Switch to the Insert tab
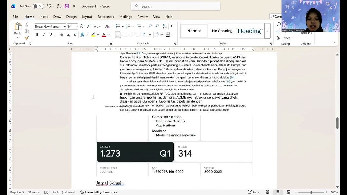 pos(44,17)
